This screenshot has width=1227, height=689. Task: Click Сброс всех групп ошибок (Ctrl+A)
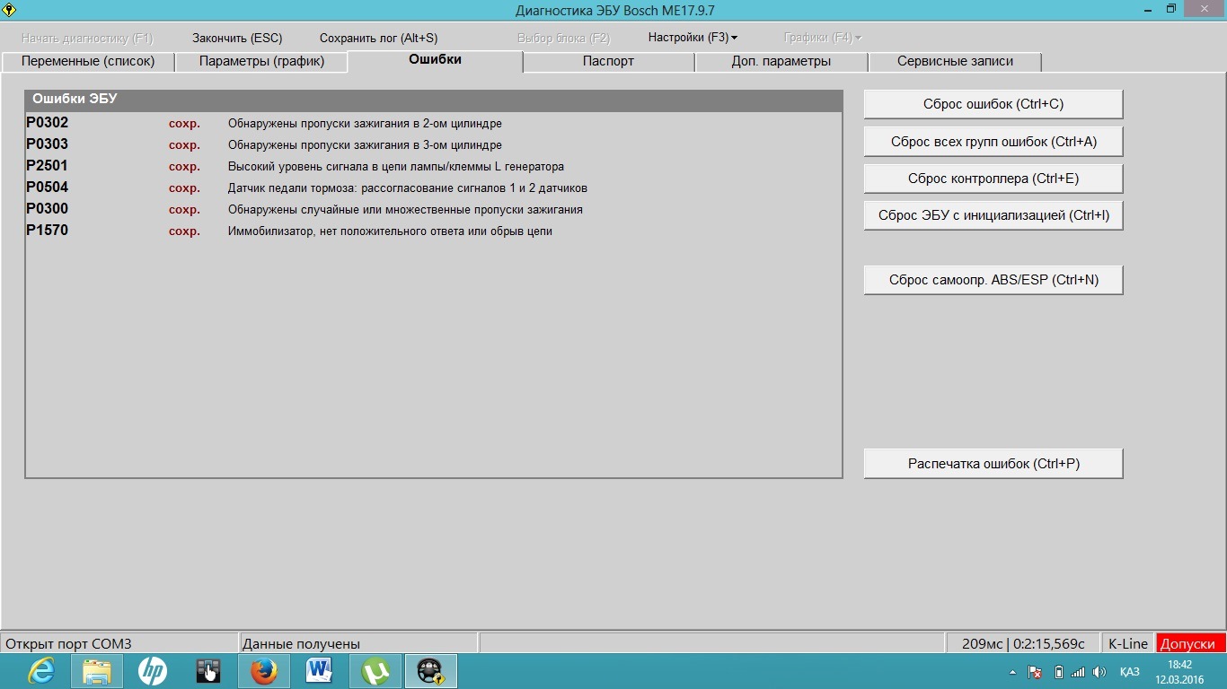pos(993,142)
